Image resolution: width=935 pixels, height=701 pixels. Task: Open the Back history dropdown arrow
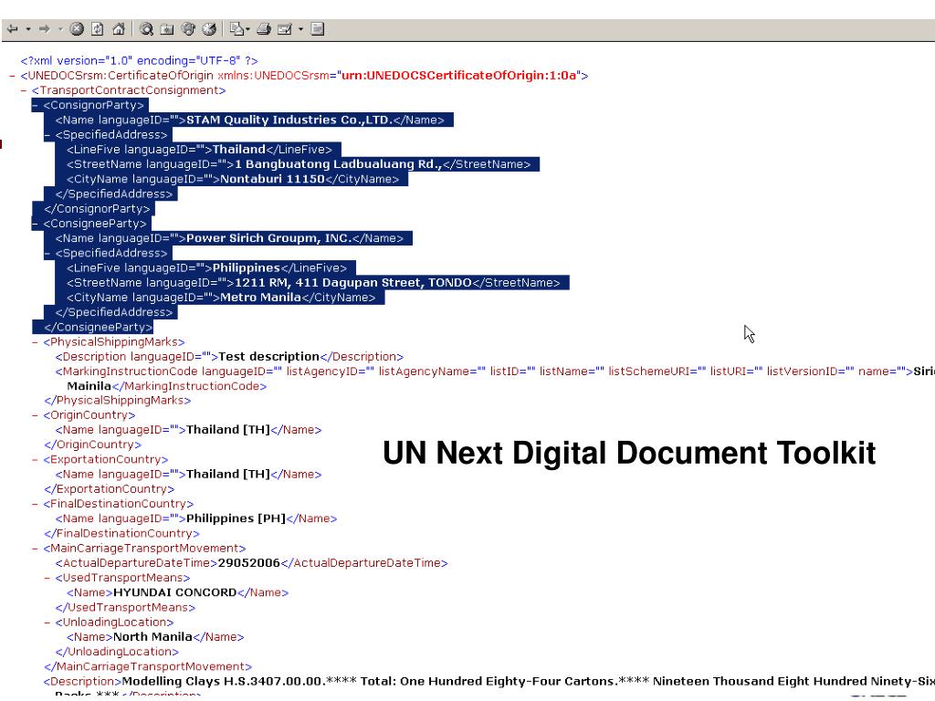point(28,28)
